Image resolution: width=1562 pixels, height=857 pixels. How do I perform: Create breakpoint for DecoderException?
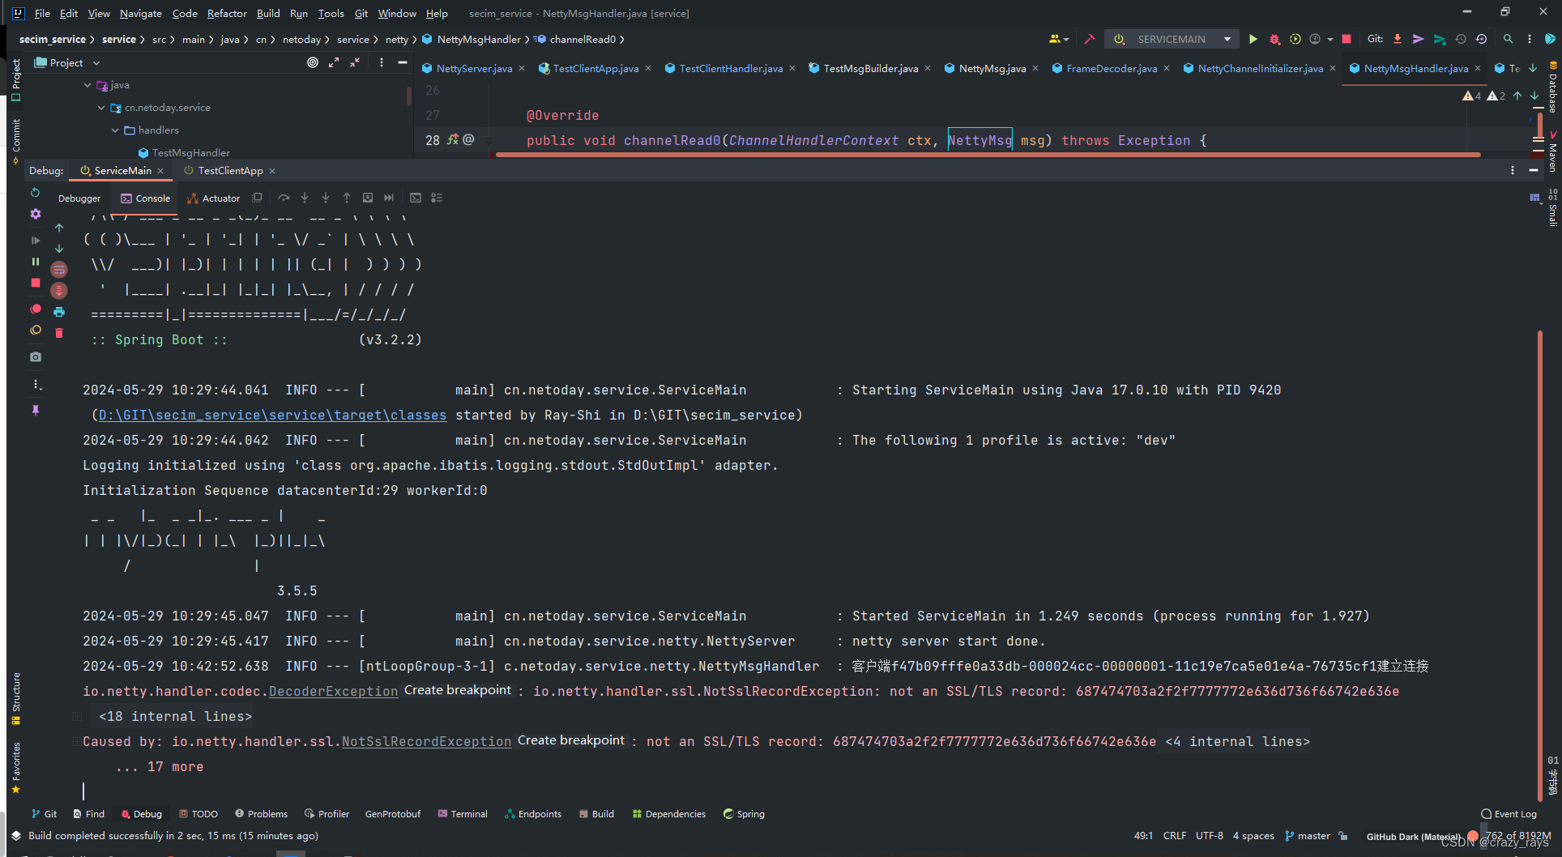point(458,690)
